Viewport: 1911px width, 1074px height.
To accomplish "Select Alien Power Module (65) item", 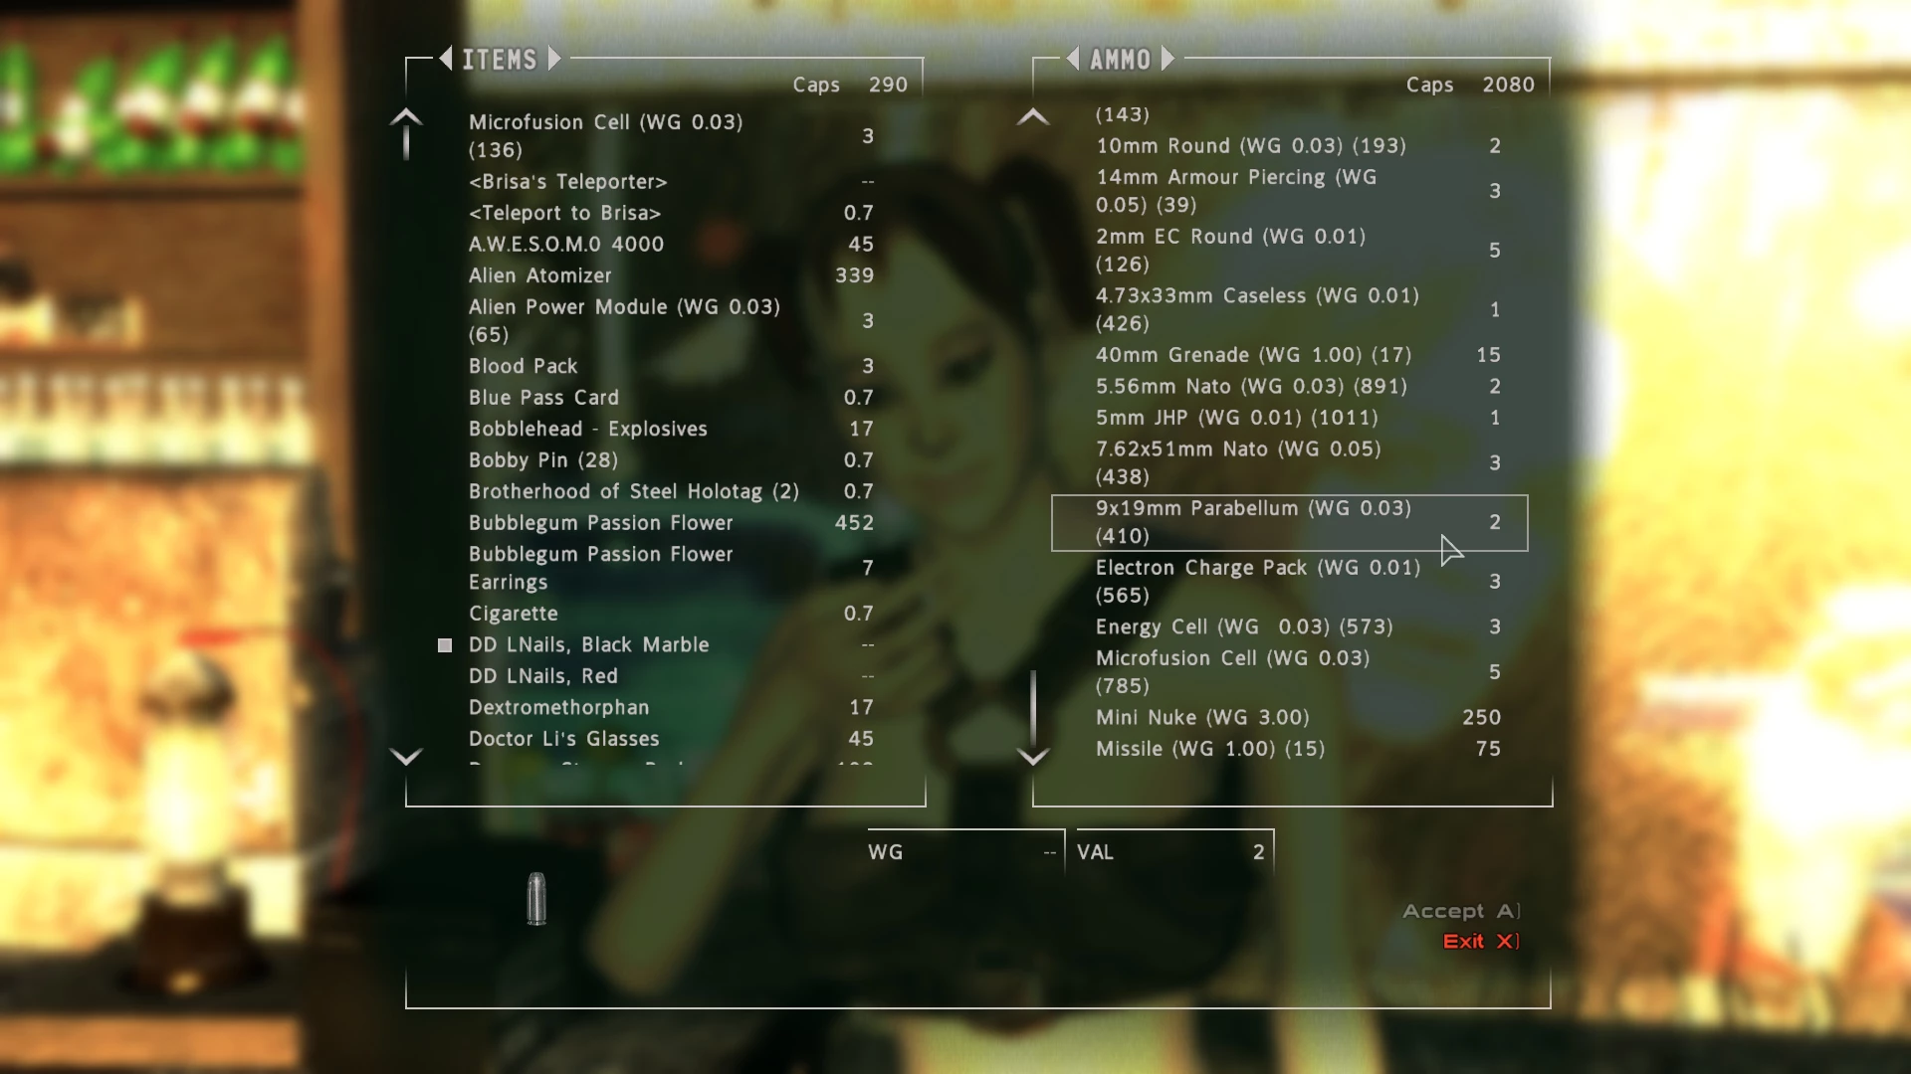I will pos(672,321).
